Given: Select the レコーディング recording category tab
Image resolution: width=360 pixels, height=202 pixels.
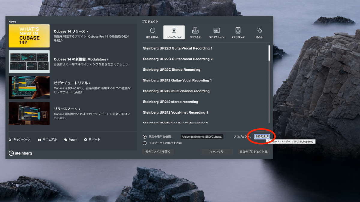Looking at the screenshot, I should pyautogui.click(x=174, y=33).
